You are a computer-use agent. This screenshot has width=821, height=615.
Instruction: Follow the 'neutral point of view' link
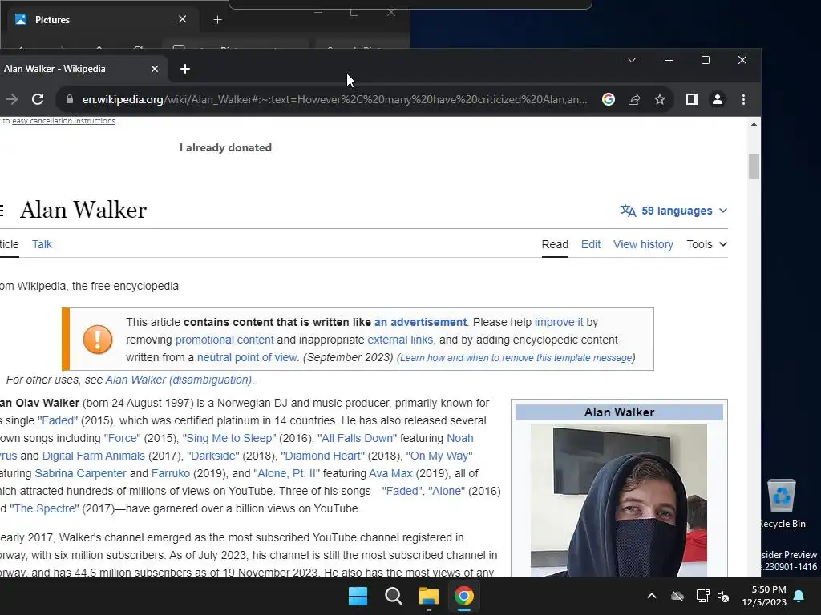coord(247,358)
